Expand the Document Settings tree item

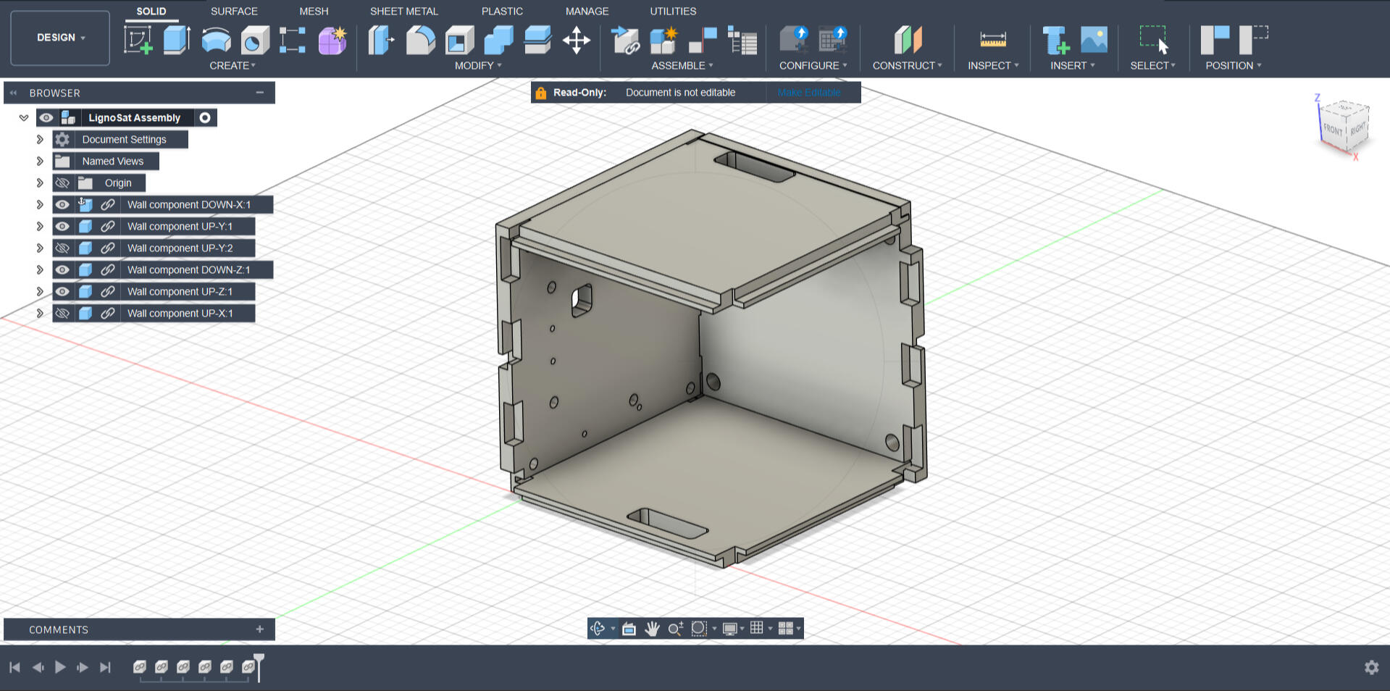coord(40,139)
